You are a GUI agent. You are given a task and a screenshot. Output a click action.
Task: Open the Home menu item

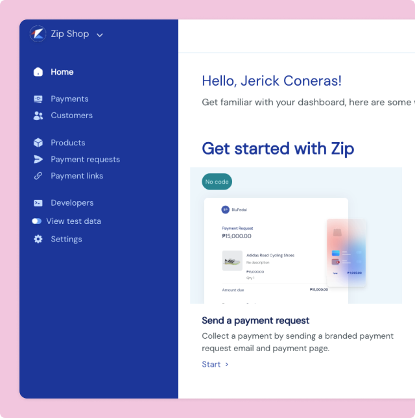[x=62, y=72]
